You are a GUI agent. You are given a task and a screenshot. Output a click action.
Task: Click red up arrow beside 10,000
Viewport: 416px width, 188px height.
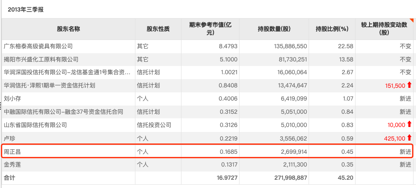pyautogui.click(x=409, y=125)
